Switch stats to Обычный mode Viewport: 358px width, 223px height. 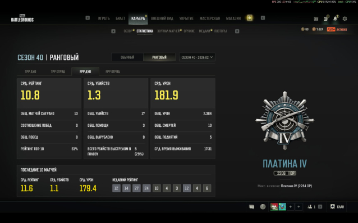tap(127, 57)
